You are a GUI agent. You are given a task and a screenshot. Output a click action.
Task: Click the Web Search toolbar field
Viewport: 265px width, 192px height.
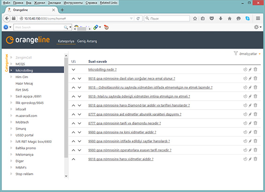tap(39, 27)
